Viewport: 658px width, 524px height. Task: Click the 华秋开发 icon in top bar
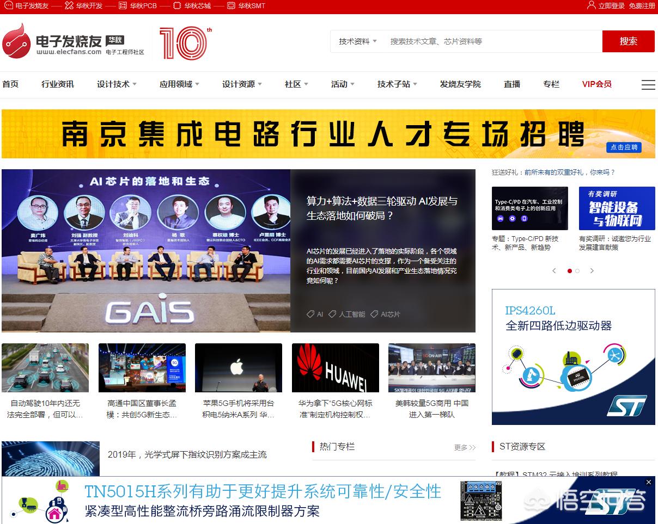pos(69,6)
